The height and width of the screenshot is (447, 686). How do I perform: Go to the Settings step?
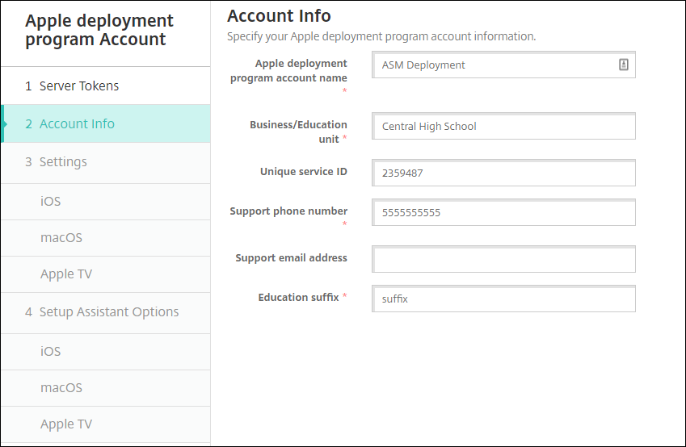(x=63, y=162)
